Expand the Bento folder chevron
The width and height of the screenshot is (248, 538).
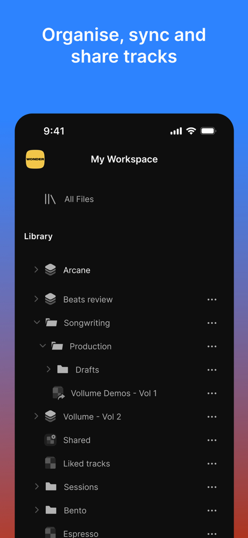coord(37,510)
